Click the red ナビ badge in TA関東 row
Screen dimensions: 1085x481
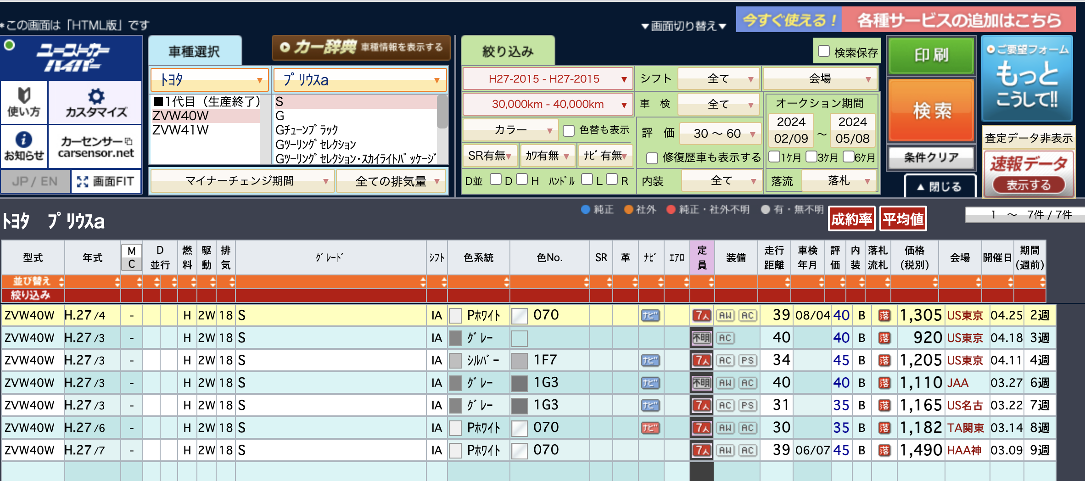(650, 428)
